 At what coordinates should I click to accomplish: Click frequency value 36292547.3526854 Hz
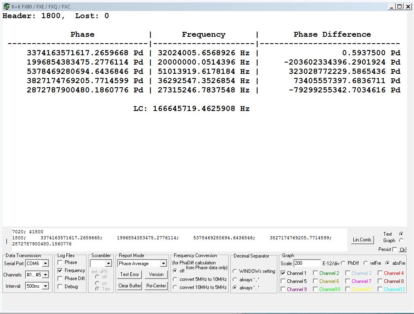point(204,81)
